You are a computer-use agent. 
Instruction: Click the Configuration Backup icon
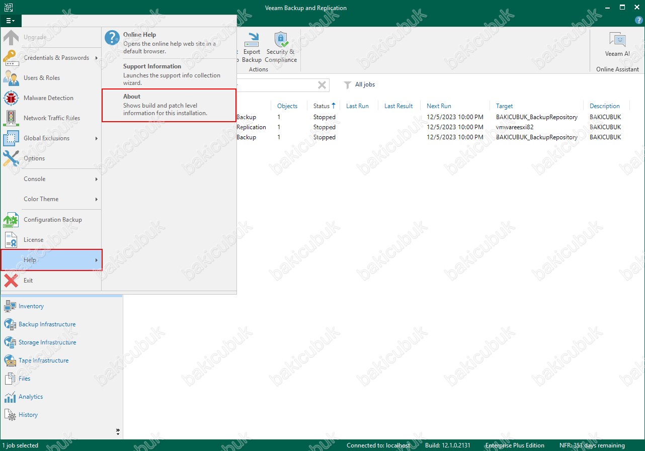point(11,220)
